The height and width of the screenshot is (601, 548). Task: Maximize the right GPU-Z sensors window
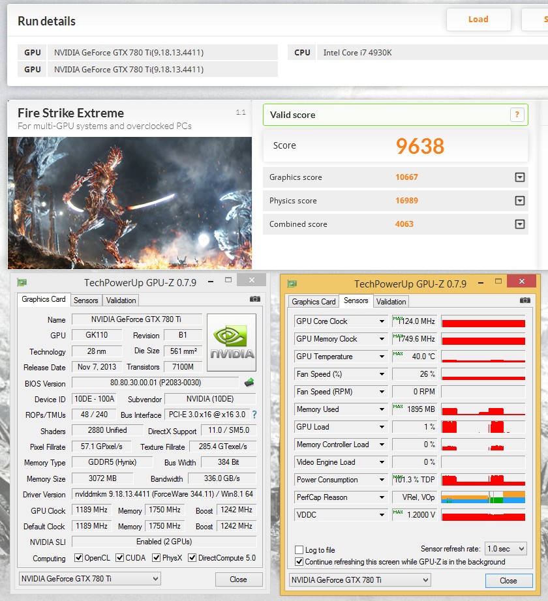(498, 282)
